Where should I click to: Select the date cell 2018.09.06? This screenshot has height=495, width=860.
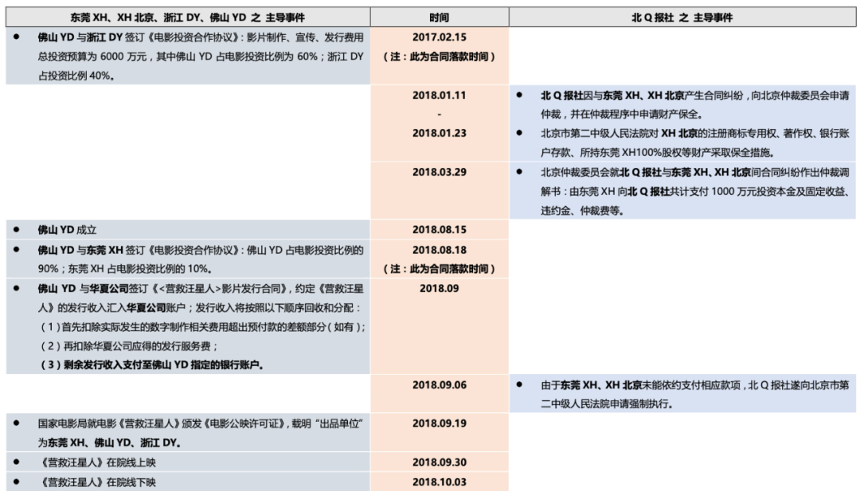(x=440, y=385)
